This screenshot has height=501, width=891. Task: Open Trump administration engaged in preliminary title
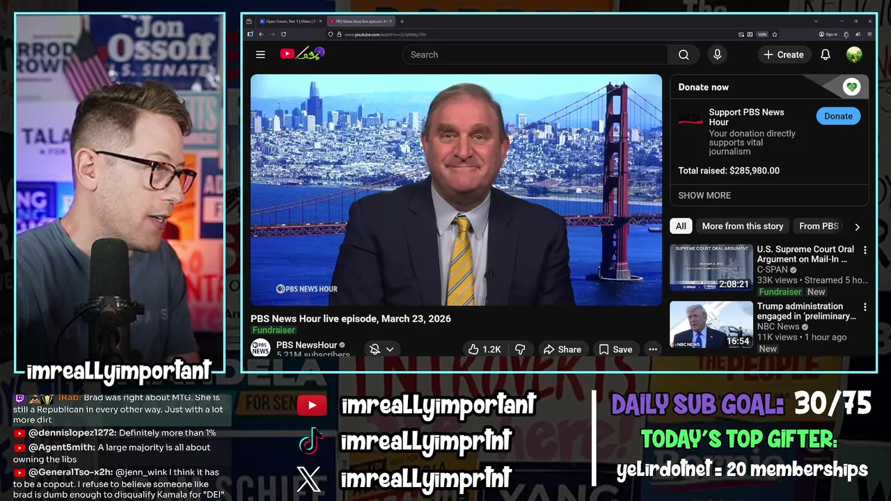point(807,311)
